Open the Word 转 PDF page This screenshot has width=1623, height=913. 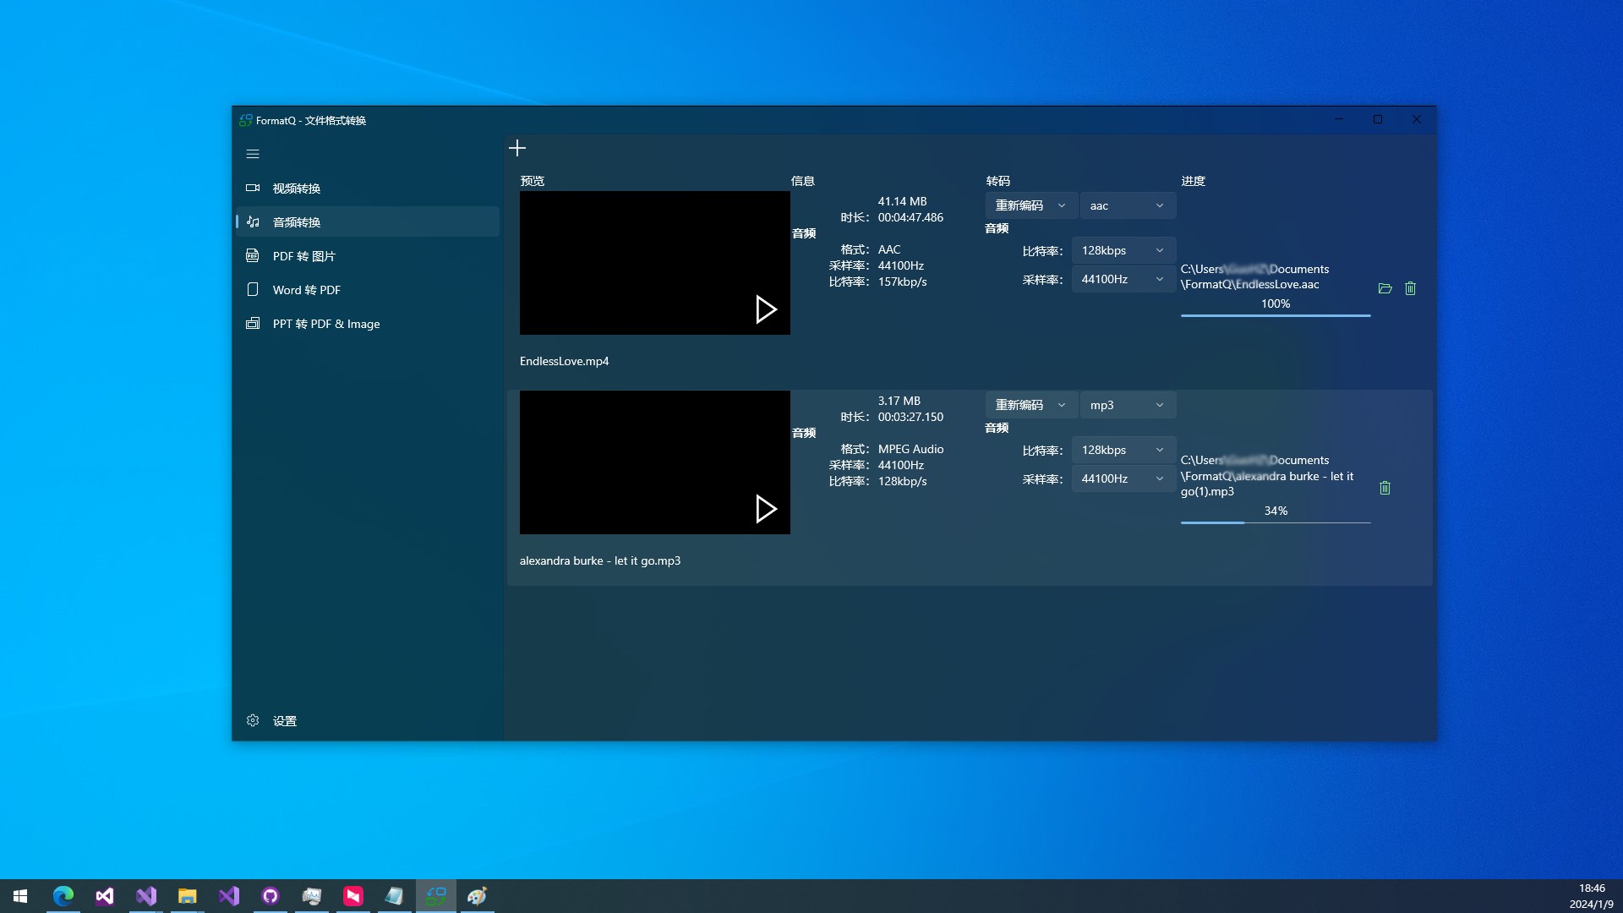pyautogui.click(x=306, y=290)
